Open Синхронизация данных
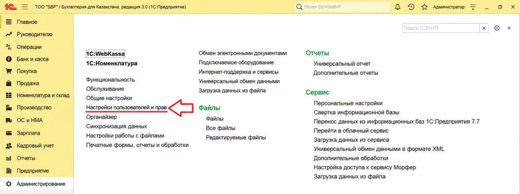Image resolution: width=520 pixels, height=194 pixels. 116,127
